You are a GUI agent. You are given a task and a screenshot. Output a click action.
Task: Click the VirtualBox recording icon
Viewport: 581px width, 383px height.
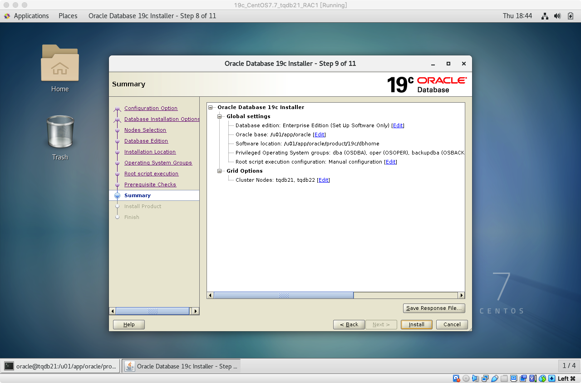[523, 378]
